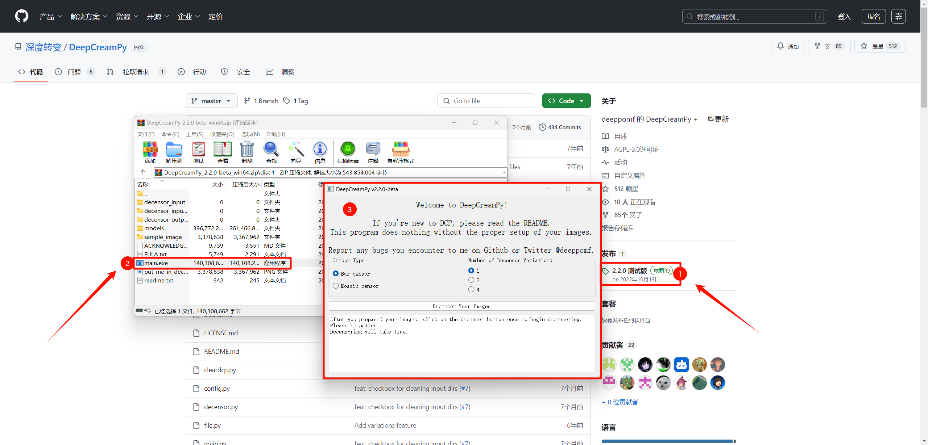Viewport: 928px width, 445px height.
Task: Open WinRAR address path dropdown arrow
Action: pyautogui.click(x=503, y=172)
